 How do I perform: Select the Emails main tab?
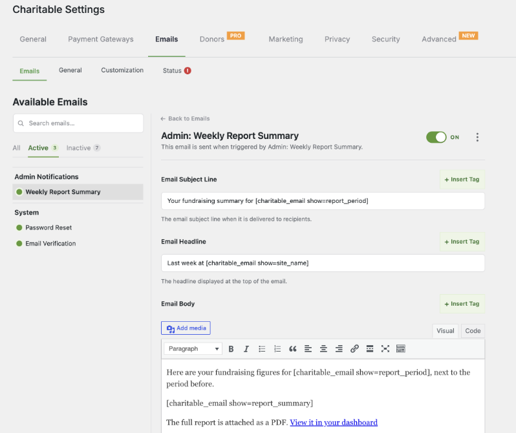point(167,39)
